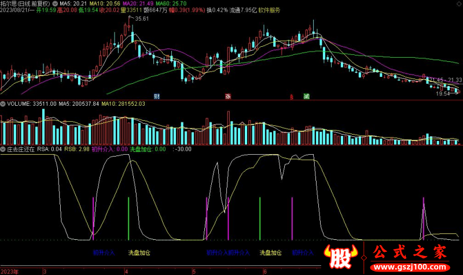463x275 pixels.
Task: Open the 软件服务 sector link
Action: 269,10
